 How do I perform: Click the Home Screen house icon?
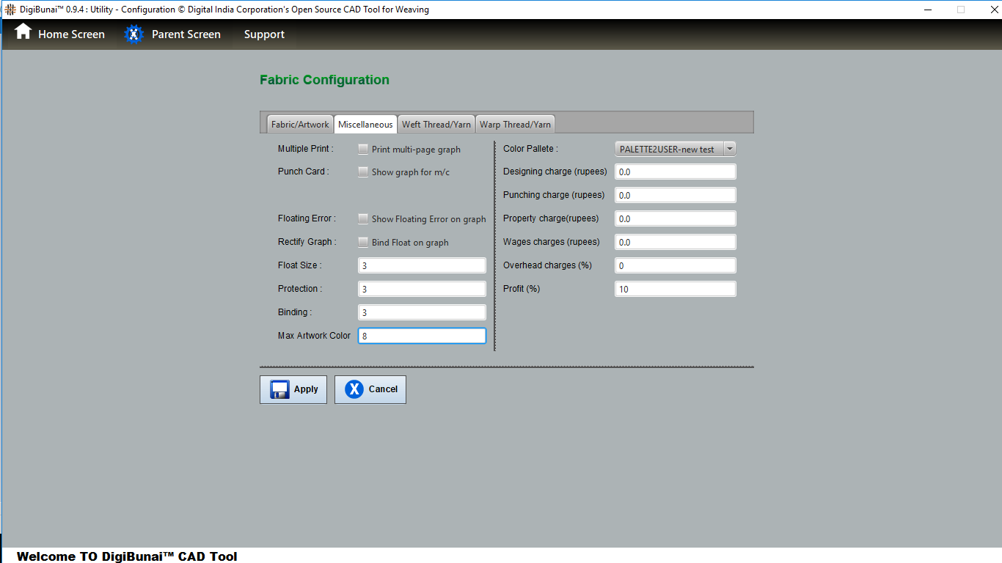pos(23,32)
